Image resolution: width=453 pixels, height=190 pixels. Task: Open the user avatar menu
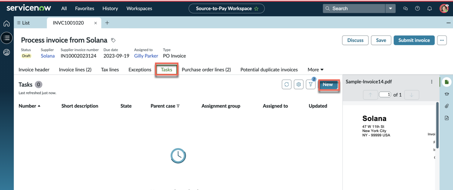click(x=444, y=8)
